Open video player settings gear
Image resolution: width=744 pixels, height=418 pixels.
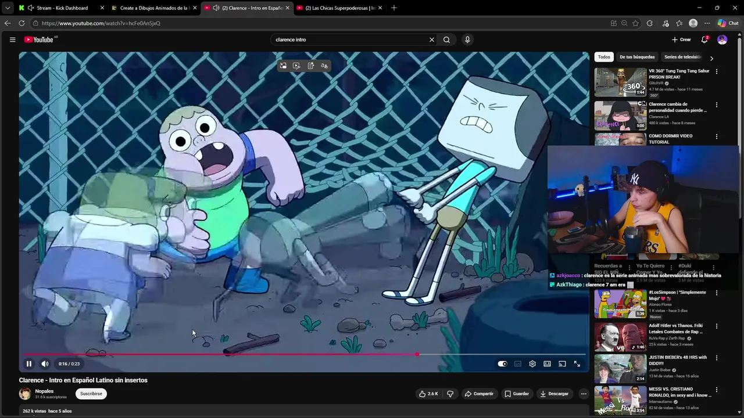pos(532,364)
